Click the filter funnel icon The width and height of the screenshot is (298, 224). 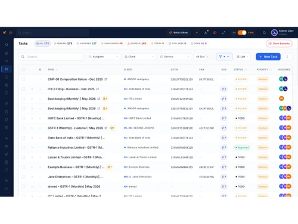[221, 57]
